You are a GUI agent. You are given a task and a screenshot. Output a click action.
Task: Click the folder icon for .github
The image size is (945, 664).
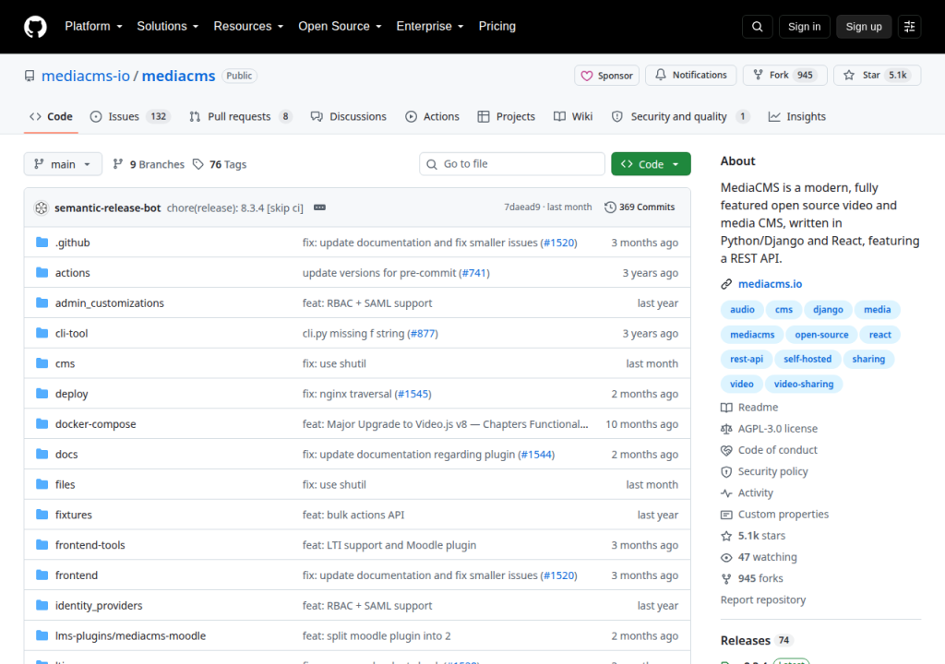click(42, 243)
